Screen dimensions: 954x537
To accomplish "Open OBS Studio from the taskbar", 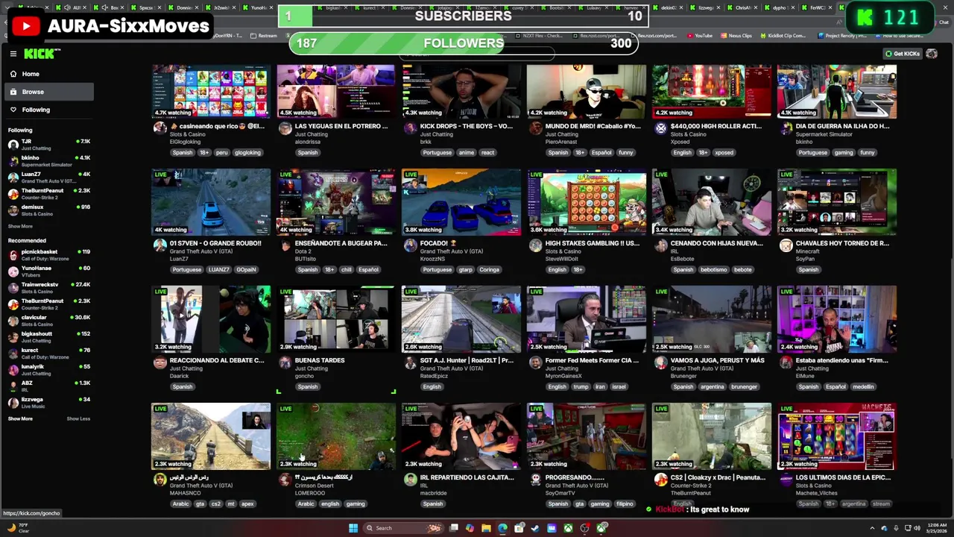I will [584, 528].
